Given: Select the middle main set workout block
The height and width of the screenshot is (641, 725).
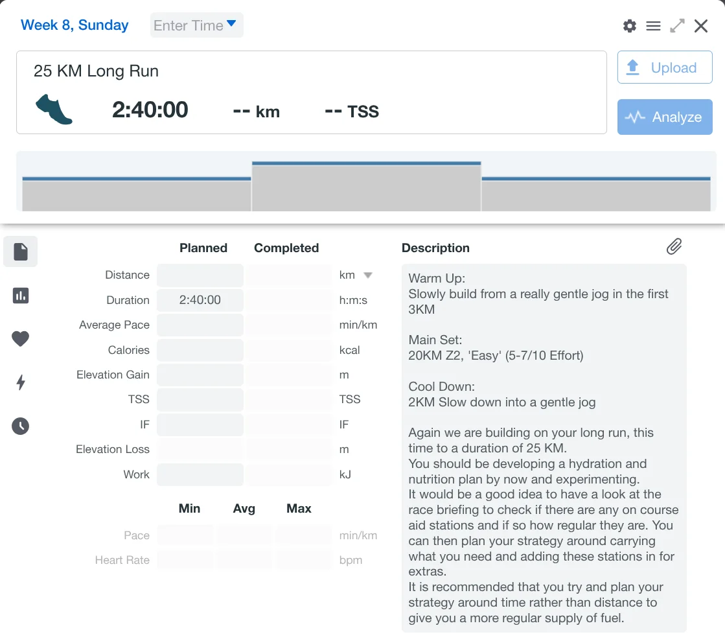Looking at the screenshot, I should click(366, 187).
